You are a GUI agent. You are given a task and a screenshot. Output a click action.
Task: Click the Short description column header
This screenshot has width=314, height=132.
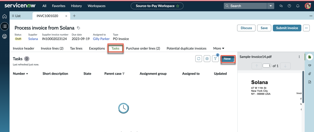(55, 74)
